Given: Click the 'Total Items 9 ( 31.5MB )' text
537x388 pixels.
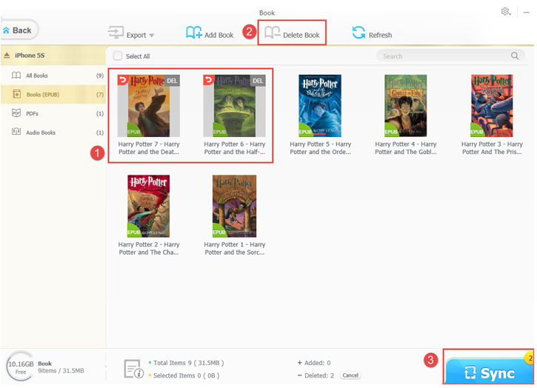Looking at the screenshot, I should point(189,363).
